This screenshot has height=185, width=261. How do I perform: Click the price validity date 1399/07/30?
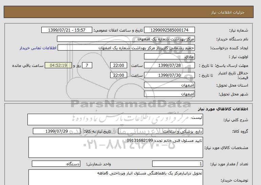[169, 75]
